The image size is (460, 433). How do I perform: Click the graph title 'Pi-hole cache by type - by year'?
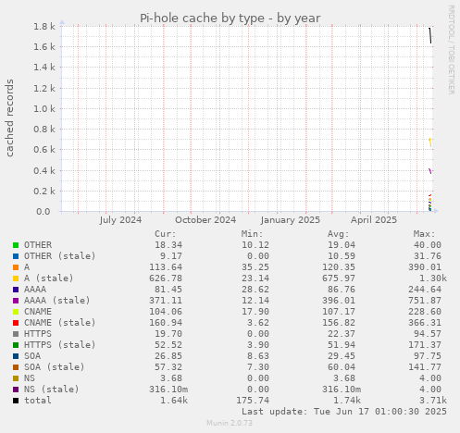pyautogui.click(x=230, y=19)
